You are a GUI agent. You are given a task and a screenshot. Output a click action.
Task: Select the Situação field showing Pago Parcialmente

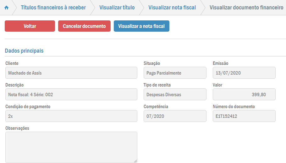175,73
